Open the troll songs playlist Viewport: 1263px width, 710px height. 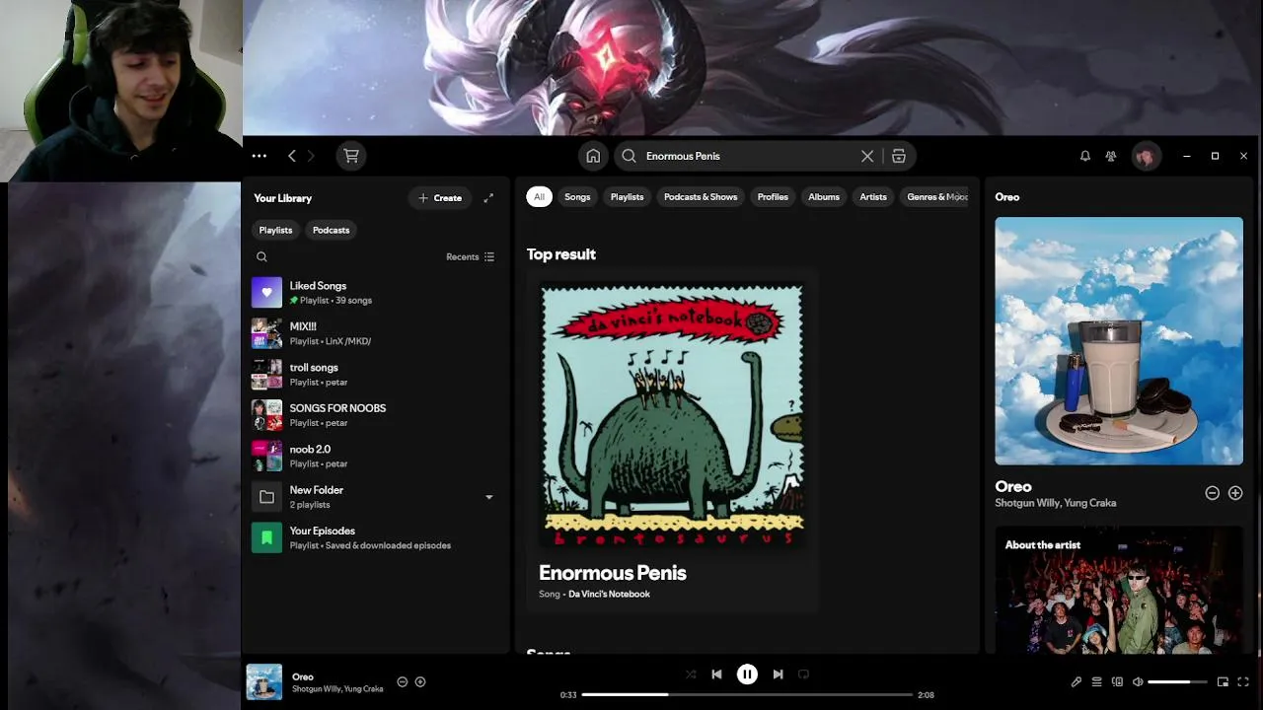(375, 375)
